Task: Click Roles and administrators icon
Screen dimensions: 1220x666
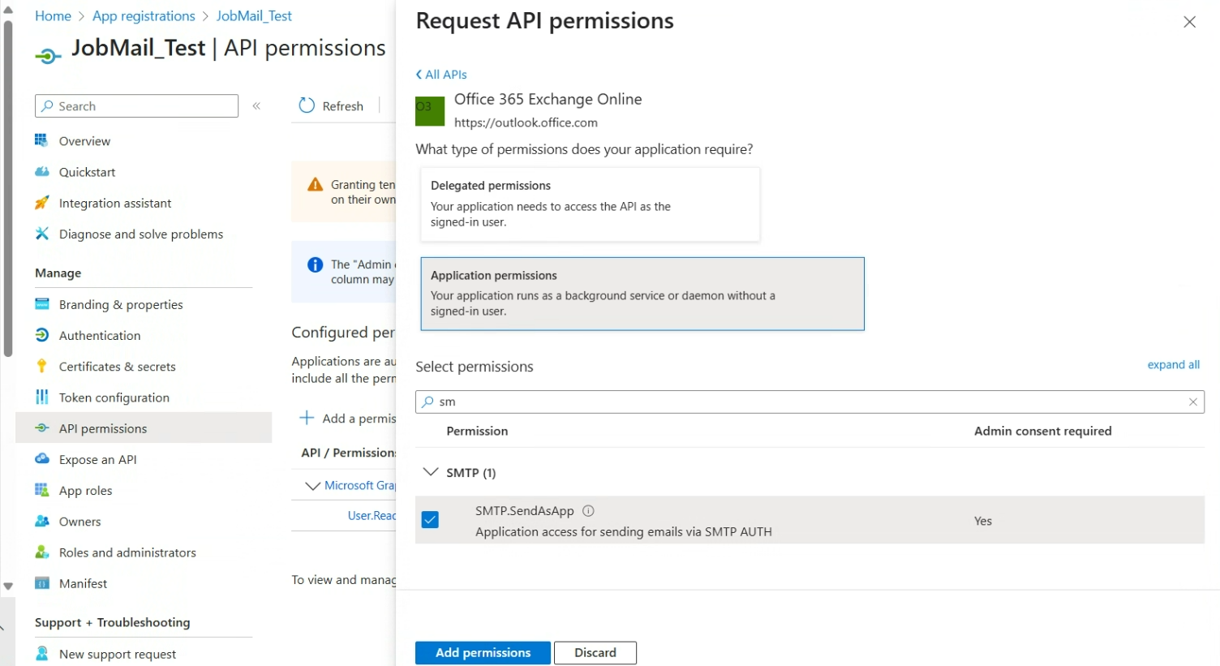Action: coord(42,552)
